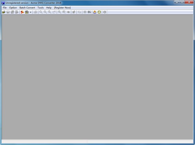Click the printer icon in toolbar

point(35,12)
